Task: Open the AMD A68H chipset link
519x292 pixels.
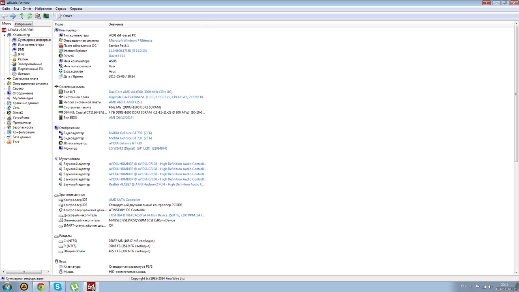Action: (x=126, y=102)
